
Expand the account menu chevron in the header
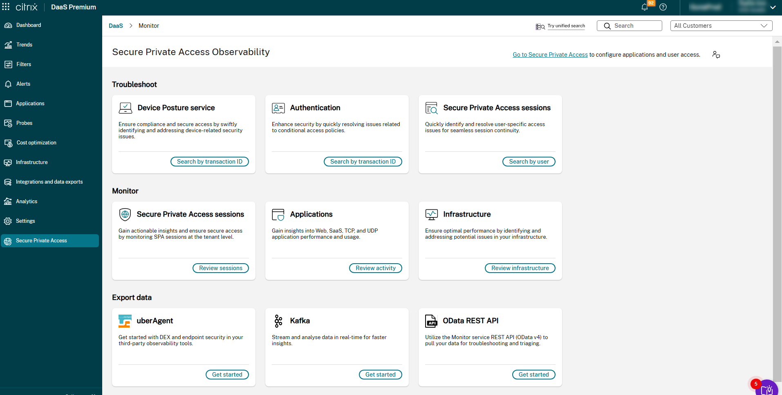(773, 7)
